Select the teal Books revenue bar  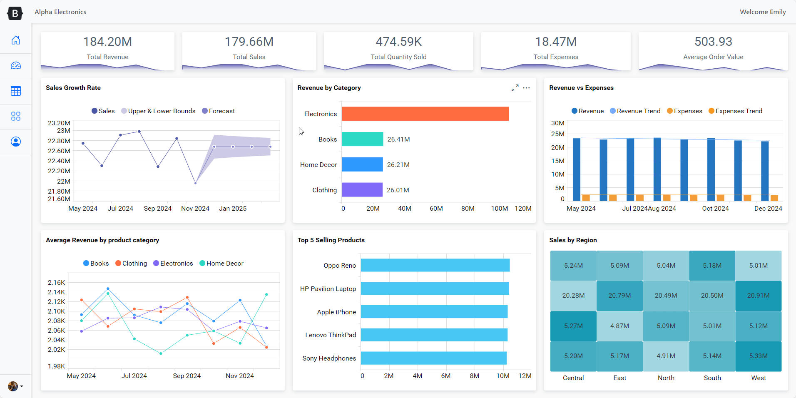[362, 139]
